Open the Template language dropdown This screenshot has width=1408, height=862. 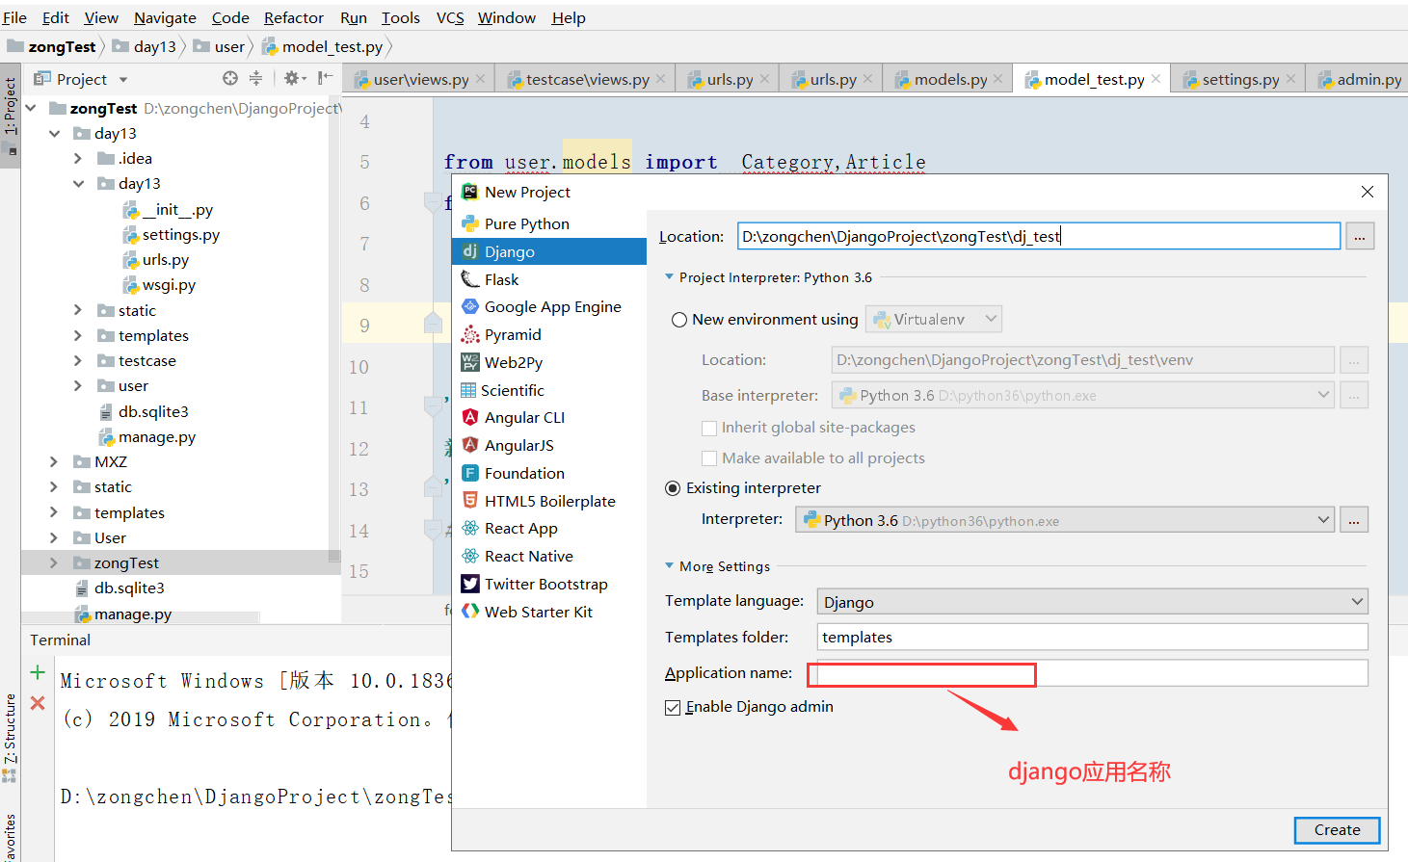coord(1092,602)
